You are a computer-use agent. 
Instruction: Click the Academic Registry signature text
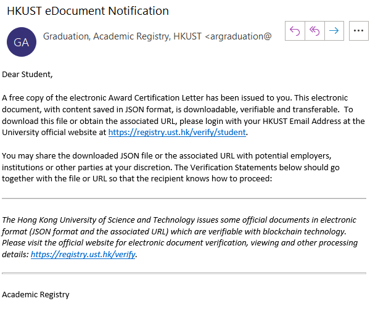pyautogui.click(x=36, y=295)
